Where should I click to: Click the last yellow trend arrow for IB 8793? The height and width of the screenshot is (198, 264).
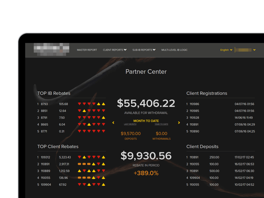[x=103, y=104]
